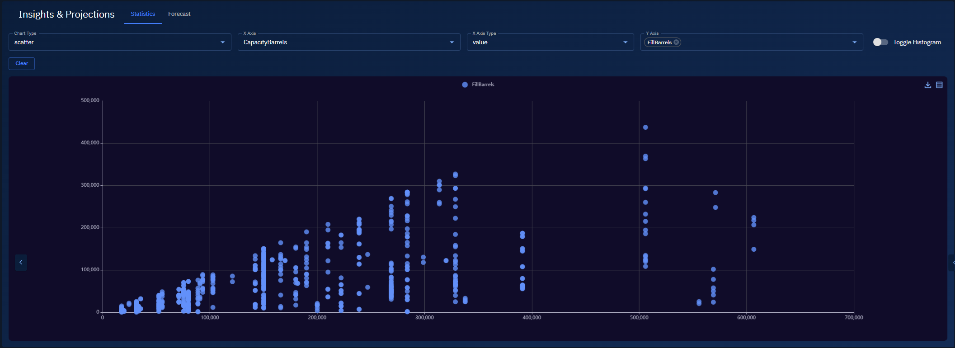Click the Chart Type dropdown arrow

(x=222, y=42)
